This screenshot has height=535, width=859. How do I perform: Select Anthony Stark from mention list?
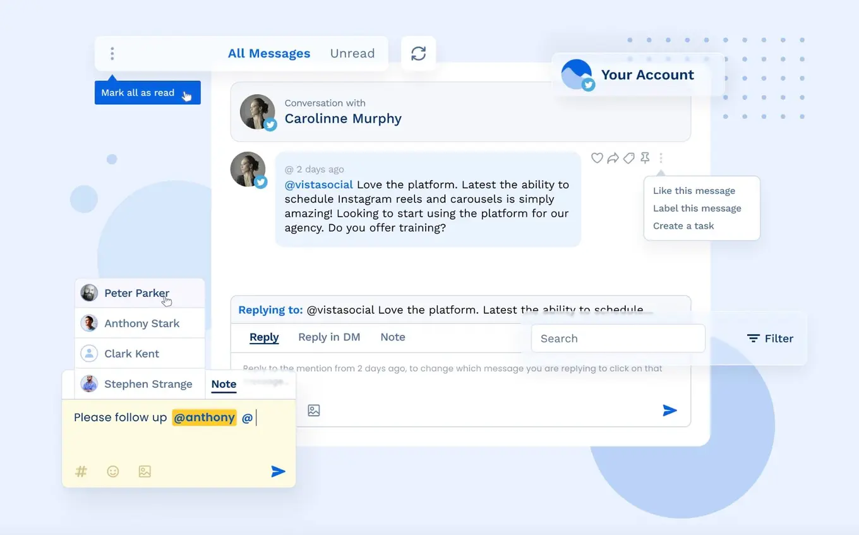pos(141,323)
